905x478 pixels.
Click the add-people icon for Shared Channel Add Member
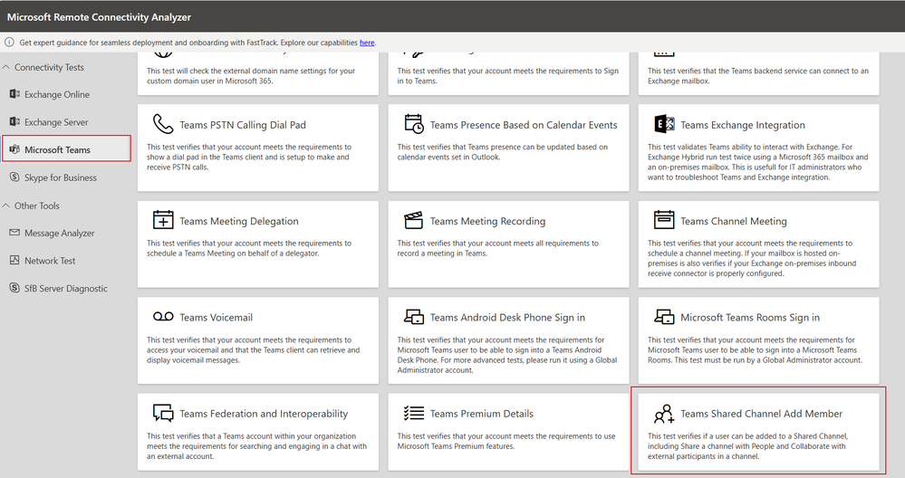(x=664, y=414)
